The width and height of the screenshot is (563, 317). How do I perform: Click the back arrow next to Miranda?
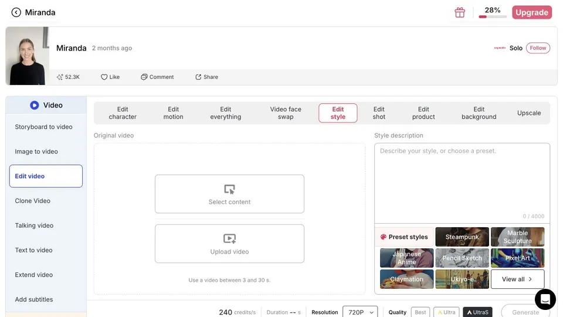16,12
